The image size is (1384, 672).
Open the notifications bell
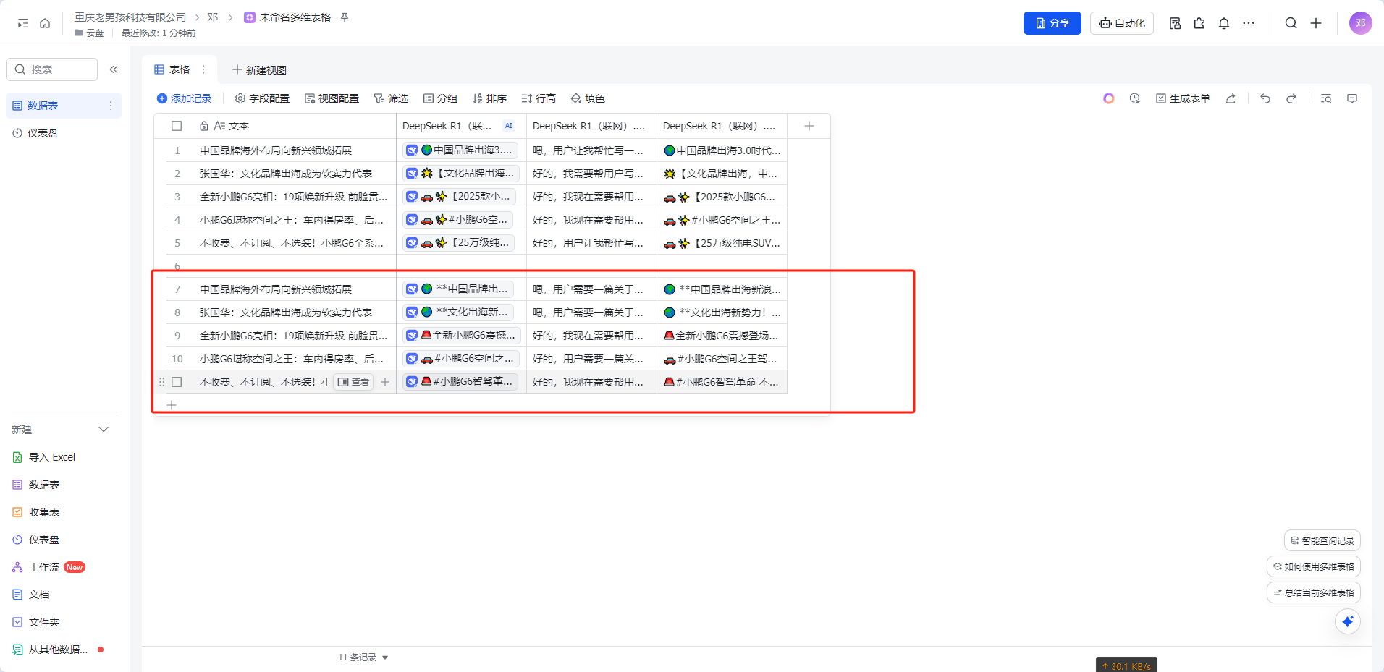tap(1223, 23)
